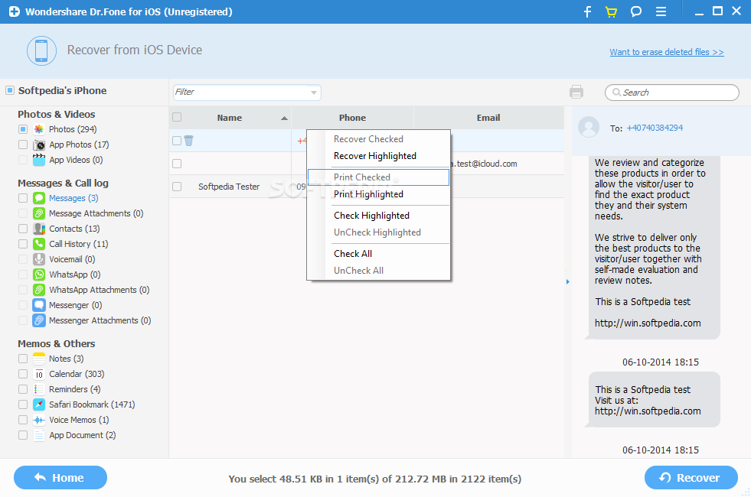Screen dimensions: 751x497
Task: Click the Photos app icon
Action: [39, 129]
